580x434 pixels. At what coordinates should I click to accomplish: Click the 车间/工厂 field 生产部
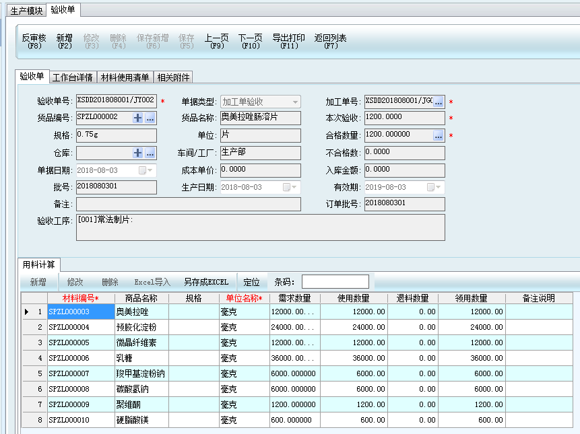pyautogui.click(x=261, y=153)
